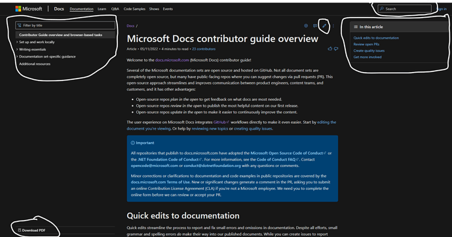Screen dimensions: 452x237
Task: Click the opencode@microsoft.com email text
Action: click(x=155, y=166)
